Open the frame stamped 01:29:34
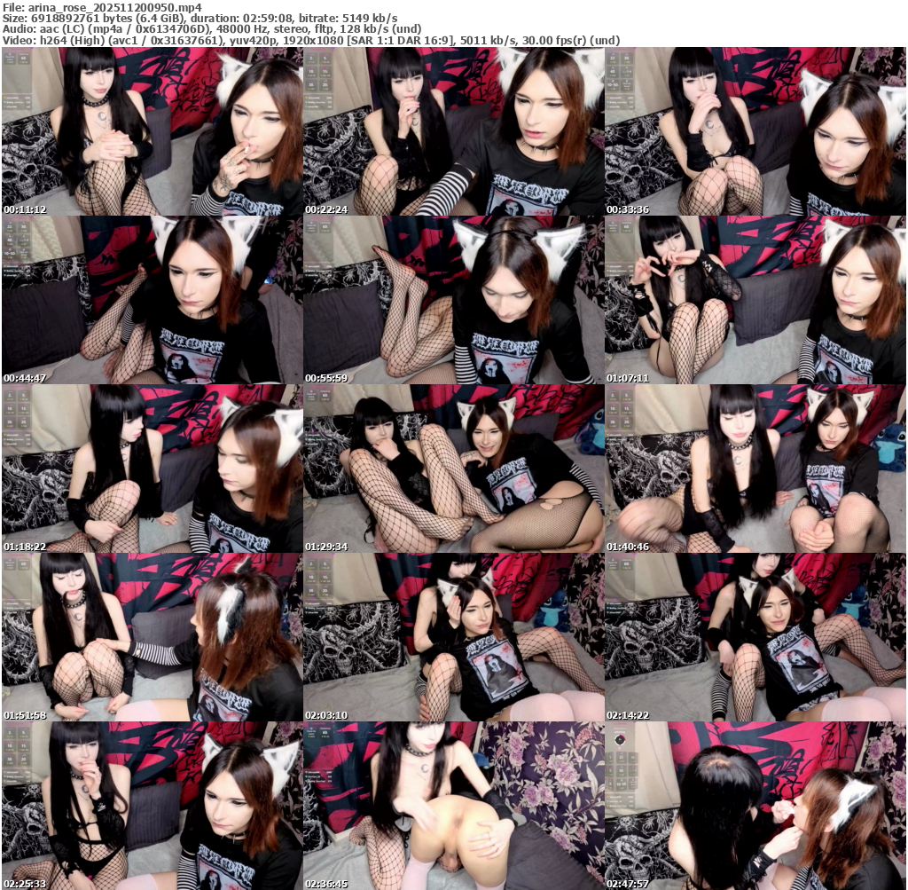This screenshot has width=908, height=890. coord(453,469)
